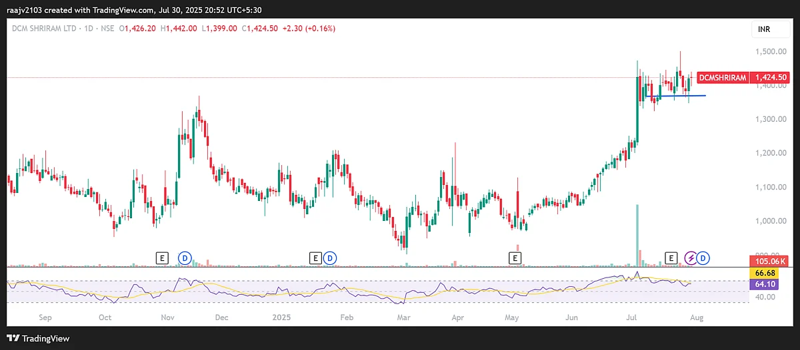Click the Nov label on time axis

point(166,319)
